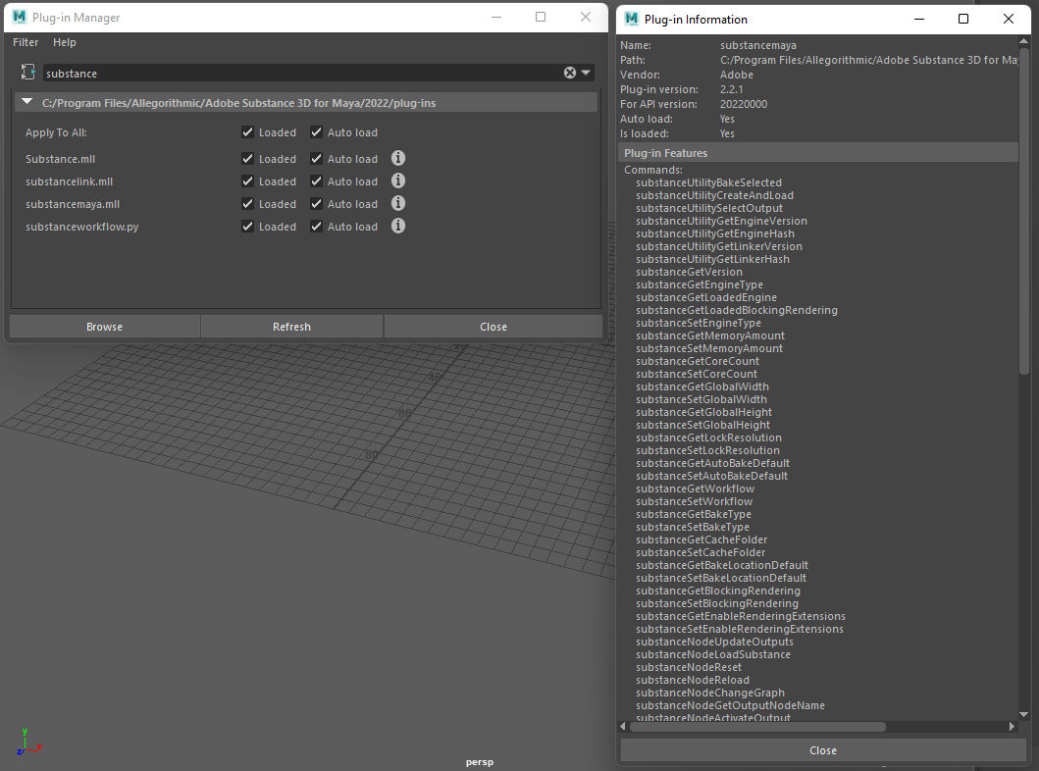This screenshot has height=771, width=1039.
Task: Clear the substance search text
Action: coord(570,73)
